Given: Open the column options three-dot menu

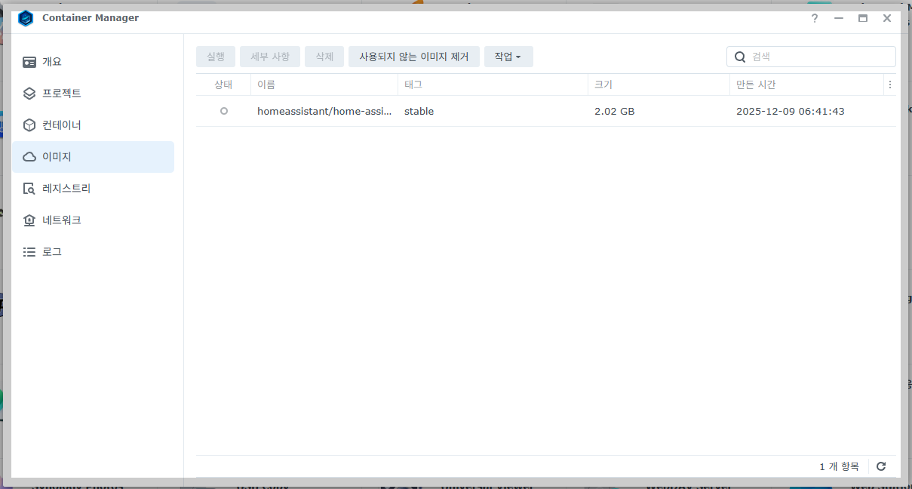Looking at the screenshot, I should pos(890,85).
